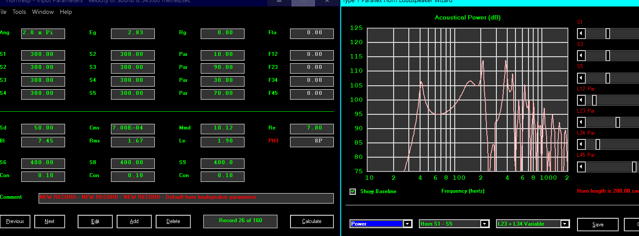Viewport: 639px width, 236px height.
Task: Click the S1 slider left arrow
Action: point(581,33)
